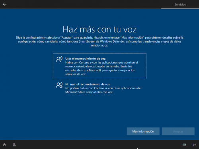Screen dimensions: 199x149
Task: Go back using the left arrow icon
Action: click(x=5, y=4)
